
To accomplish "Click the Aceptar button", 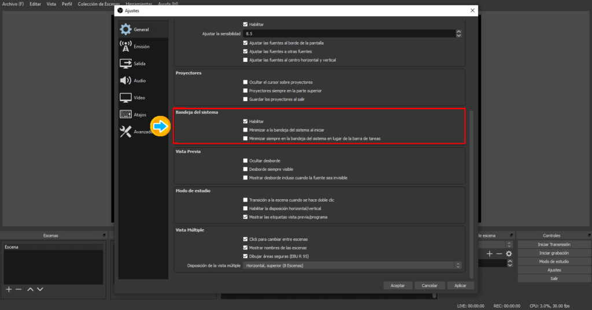I will coord(398,285).
